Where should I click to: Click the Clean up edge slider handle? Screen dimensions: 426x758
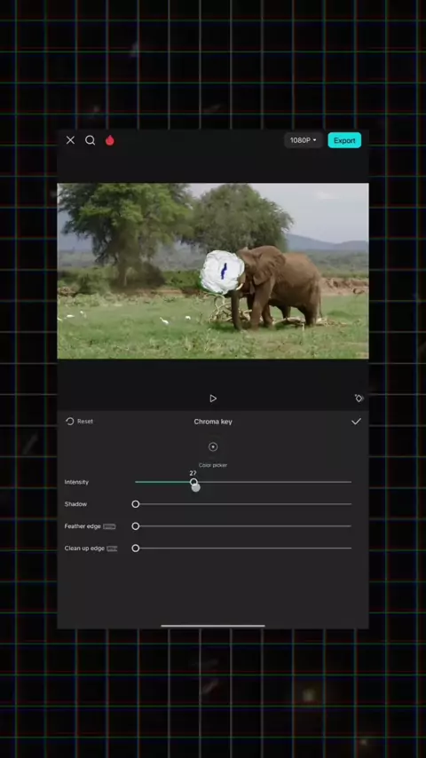pyautogui.click(x=136, y=549)
